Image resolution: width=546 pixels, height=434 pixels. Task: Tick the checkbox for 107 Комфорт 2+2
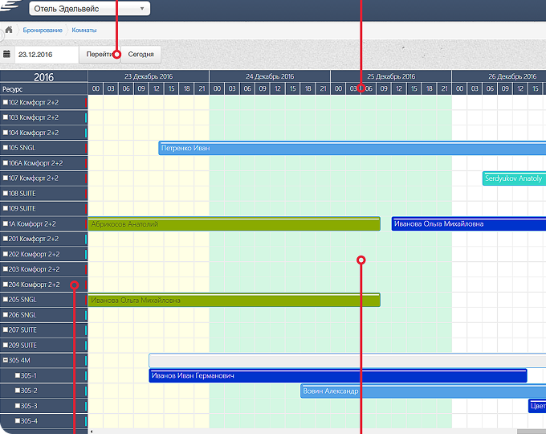(x=6, y=178)
